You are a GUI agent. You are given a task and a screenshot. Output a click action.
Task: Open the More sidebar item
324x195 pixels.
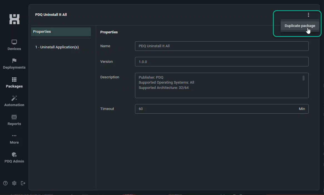pos(14,139)
